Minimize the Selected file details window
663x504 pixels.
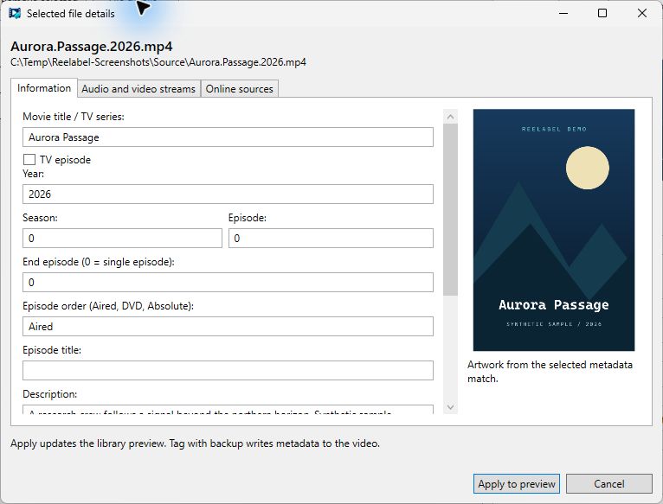[563, 14]
